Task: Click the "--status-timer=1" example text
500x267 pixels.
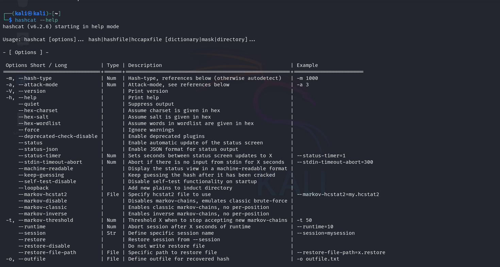Action: click(x=321, y=156)
